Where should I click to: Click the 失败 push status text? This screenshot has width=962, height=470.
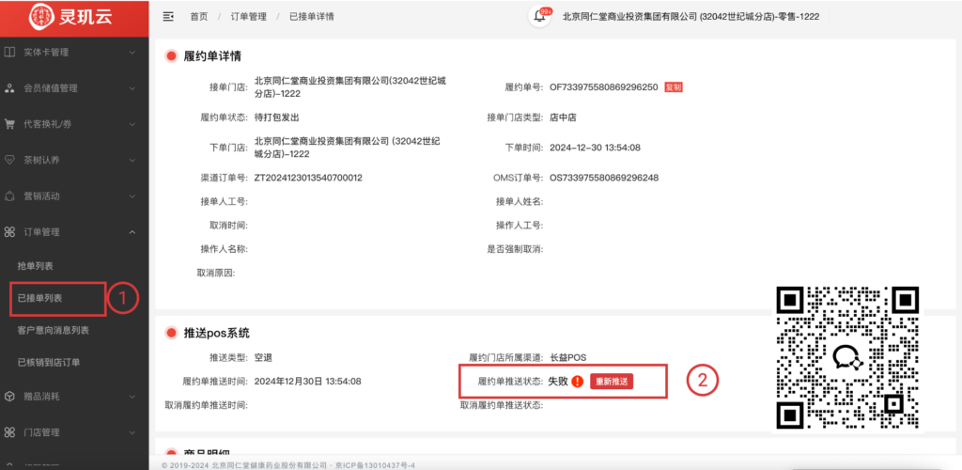pos(558,381)
